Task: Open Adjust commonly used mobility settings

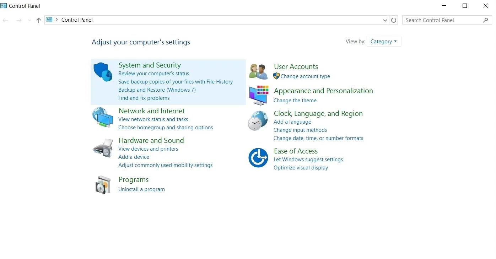Action: click(x=166, y=165)
